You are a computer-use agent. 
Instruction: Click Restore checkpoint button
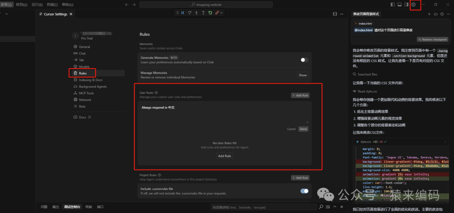433,39
